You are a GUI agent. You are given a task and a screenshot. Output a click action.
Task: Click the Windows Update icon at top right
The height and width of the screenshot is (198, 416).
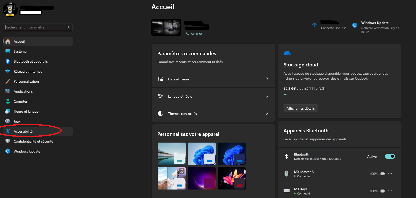tap(355, 25)
